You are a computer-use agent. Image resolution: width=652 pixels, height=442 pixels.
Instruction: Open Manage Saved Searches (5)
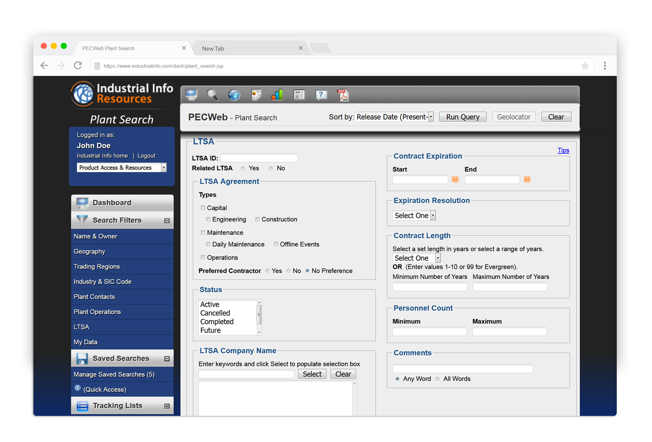[122, 375]
